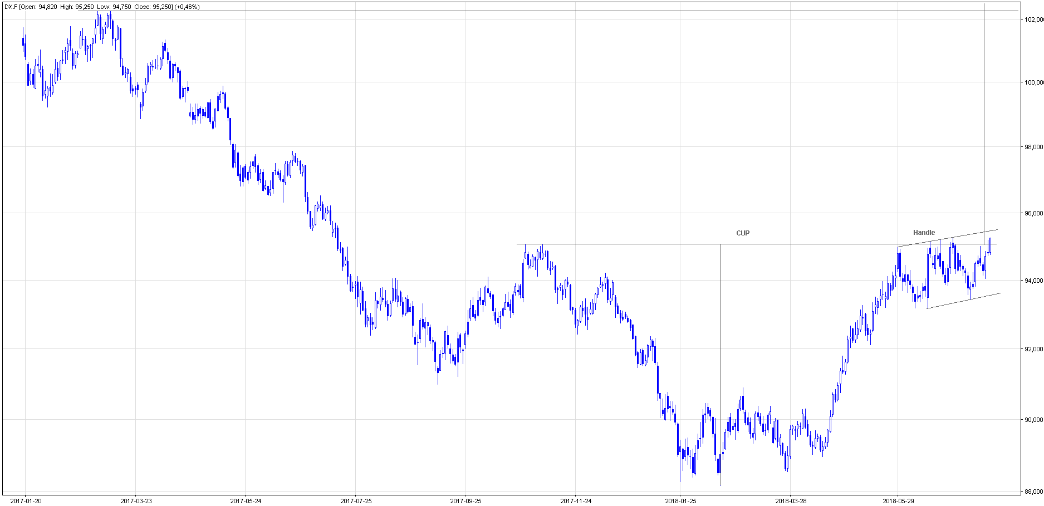Pick the 2017-09-25 date label
The image size is (1044, 506).
(465, 501)
